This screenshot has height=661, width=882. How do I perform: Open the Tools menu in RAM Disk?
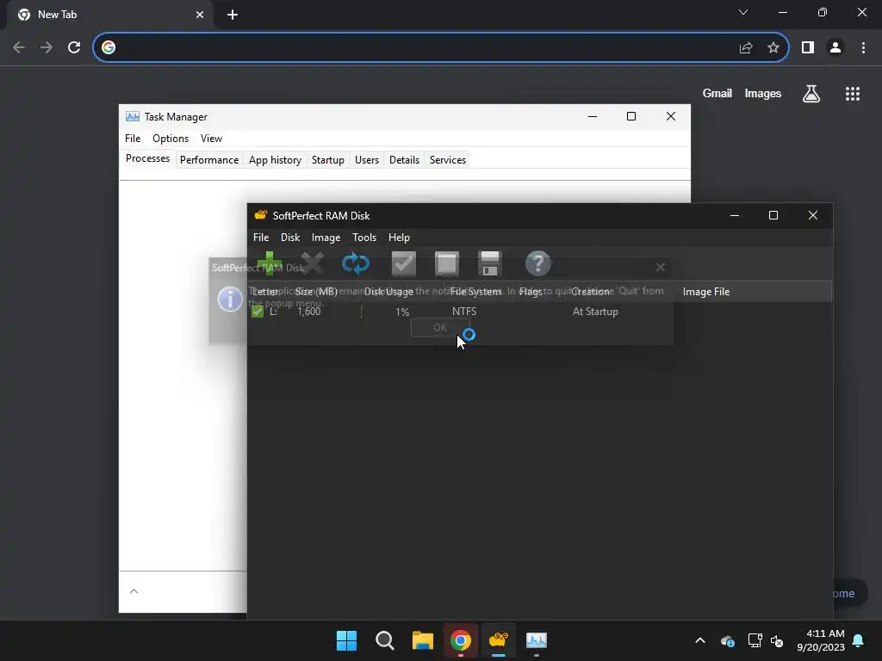pyautogui.click(x=364, y=238)
